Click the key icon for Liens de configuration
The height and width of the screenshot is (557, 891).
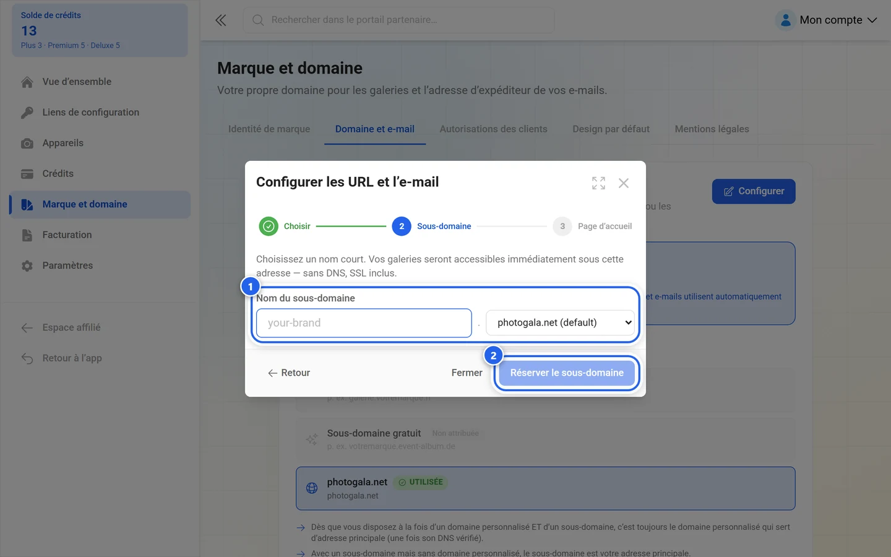pos(27,113)
